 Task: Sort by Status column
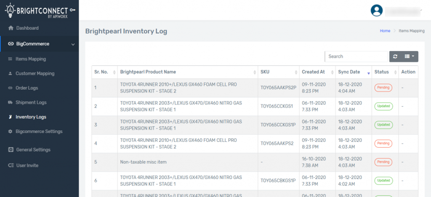pyautogui.click(x=385, y=72)
